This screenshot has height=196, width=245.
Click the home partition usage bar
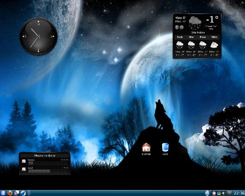click(48, 163)
